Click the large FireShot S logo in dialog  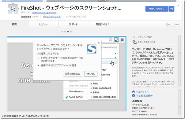(x=92, y=49)
